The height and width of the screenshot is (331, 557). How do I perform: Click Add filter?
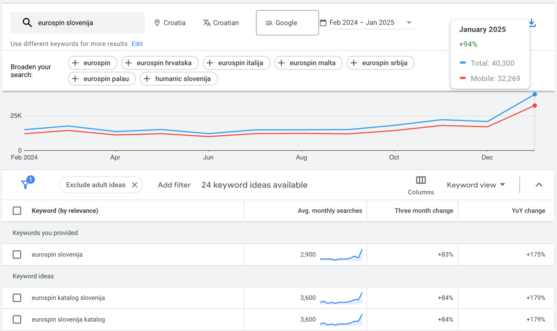click(174, 185)
